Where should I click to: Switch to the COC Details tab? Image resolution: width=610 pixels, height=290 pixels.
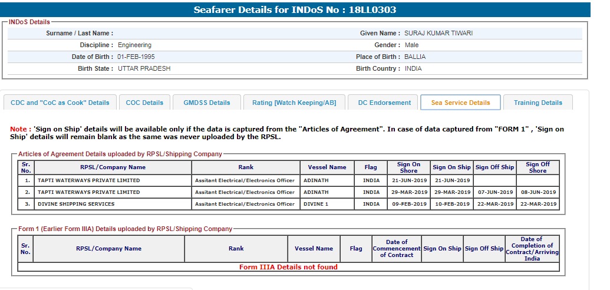pos(144,103)
